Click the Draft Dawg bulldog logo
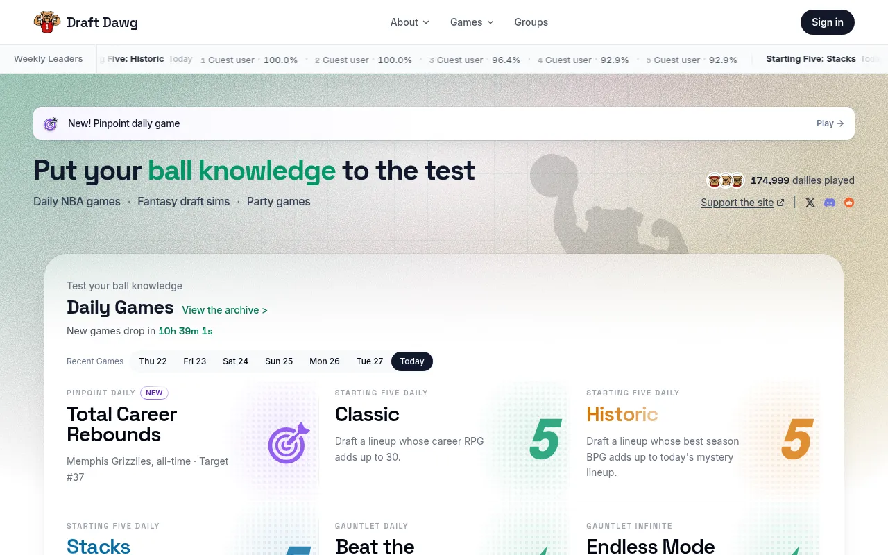 coord(47,22)
